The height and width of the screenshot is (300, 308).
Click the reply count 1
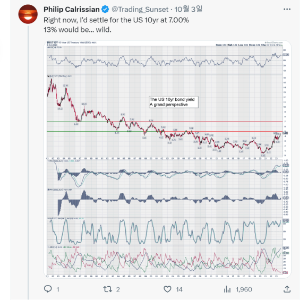(x=58, y=289)
